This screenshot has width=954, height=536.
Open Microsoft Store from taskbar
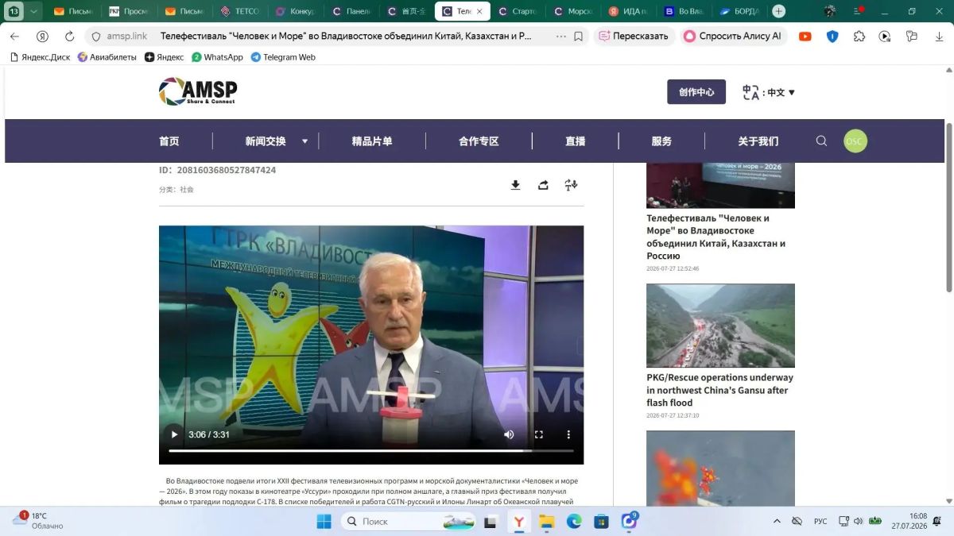pyautogui.click(x=602, y=521)
